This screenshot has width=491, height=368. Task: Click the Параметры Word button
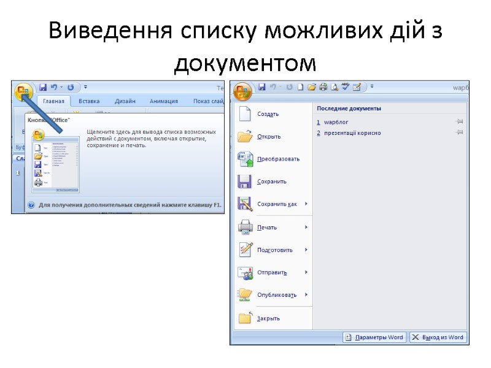pyautogui.click(x=374, y=337)
